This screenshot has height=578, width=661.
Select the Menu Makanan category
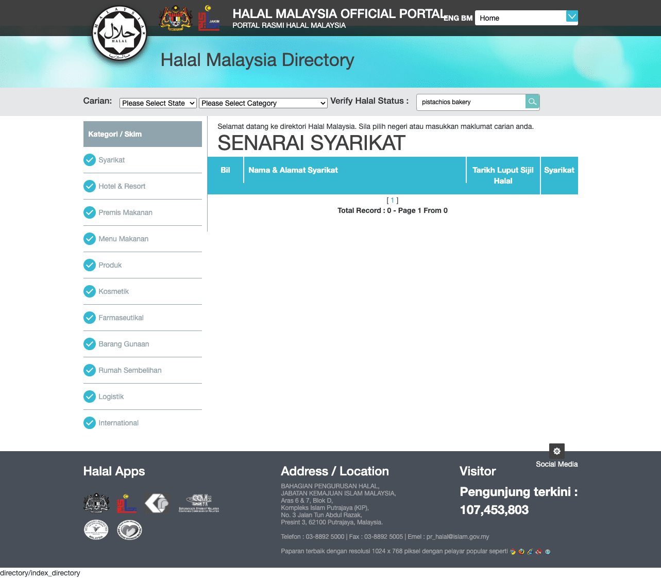coord(124,239)
